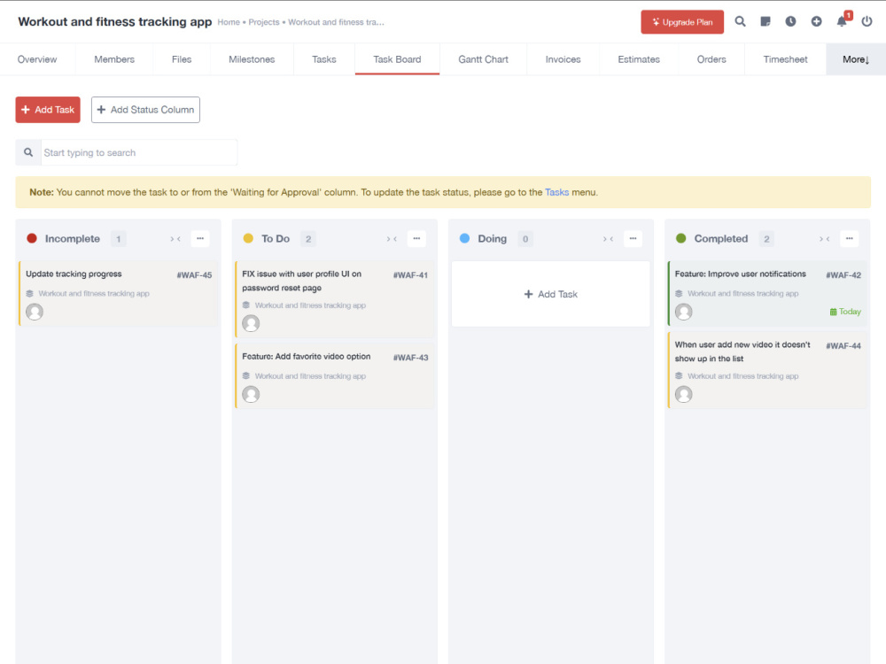The width and height of the screenshot is (886, 664).
Task: Open the Invoices tab
Action: [x=563, y=59]
